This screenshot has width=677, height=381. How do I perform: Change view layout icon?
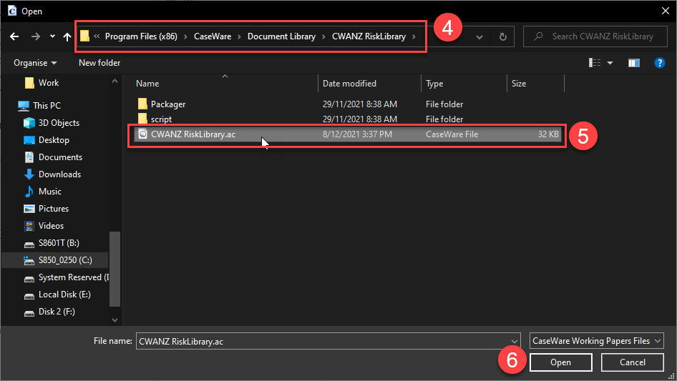[595, 63]
